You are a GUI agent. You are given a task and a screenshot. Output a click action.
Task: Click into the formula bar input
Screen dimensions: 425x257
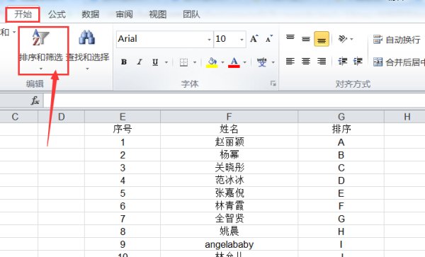click(x=234, y=101)
